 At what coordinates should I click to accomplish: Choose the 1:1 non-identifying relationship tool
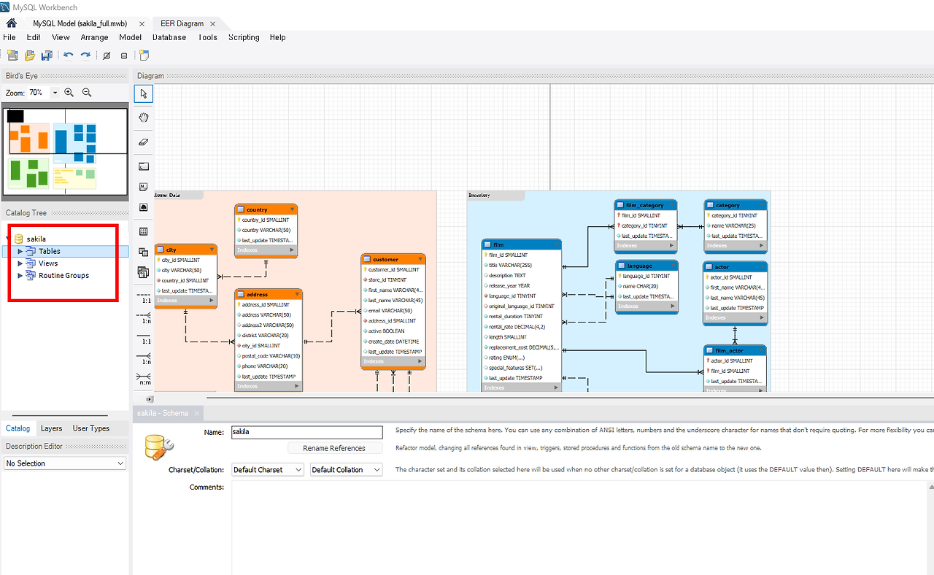(144, 300)
